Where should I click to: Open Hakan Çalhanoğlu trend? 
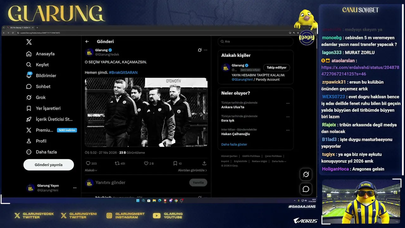235,134
